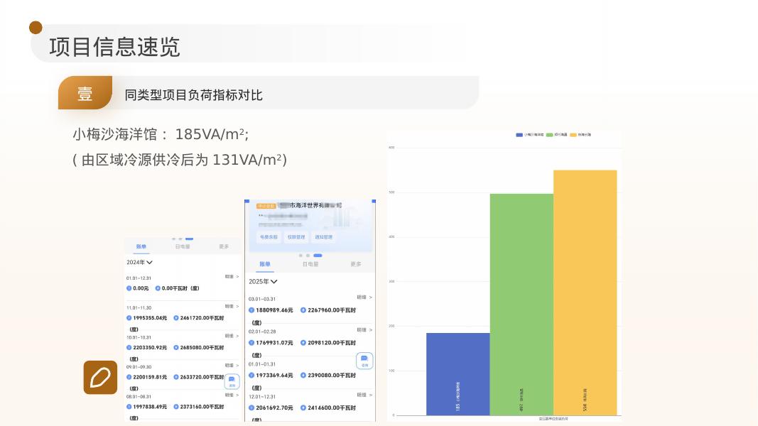Click the blue 185 bar in the chart
758x426 pixels.
(457, 374)
